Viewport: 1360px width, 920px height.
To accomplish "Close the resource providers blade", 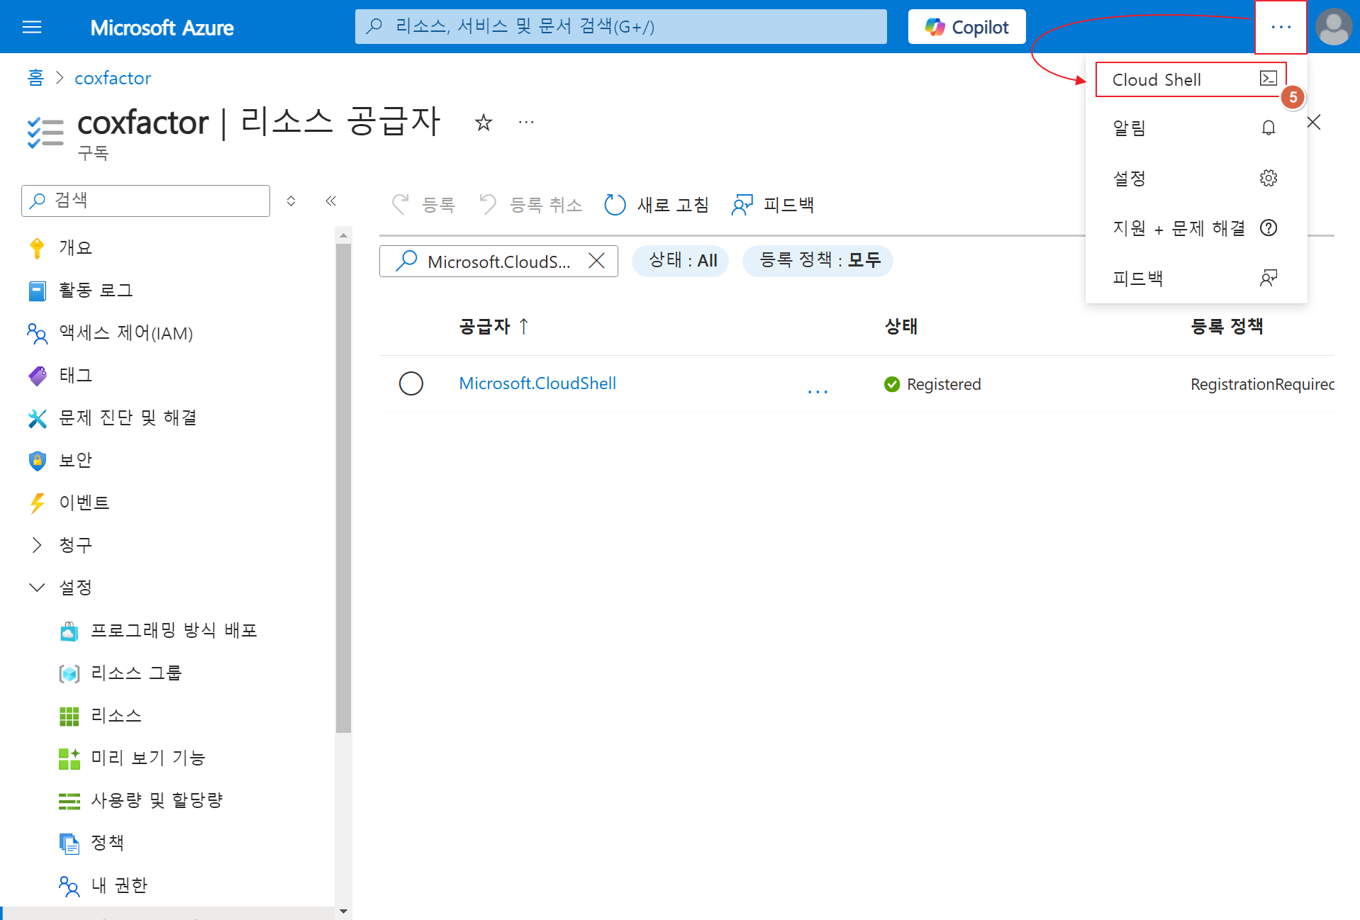I will (1314, 123).
